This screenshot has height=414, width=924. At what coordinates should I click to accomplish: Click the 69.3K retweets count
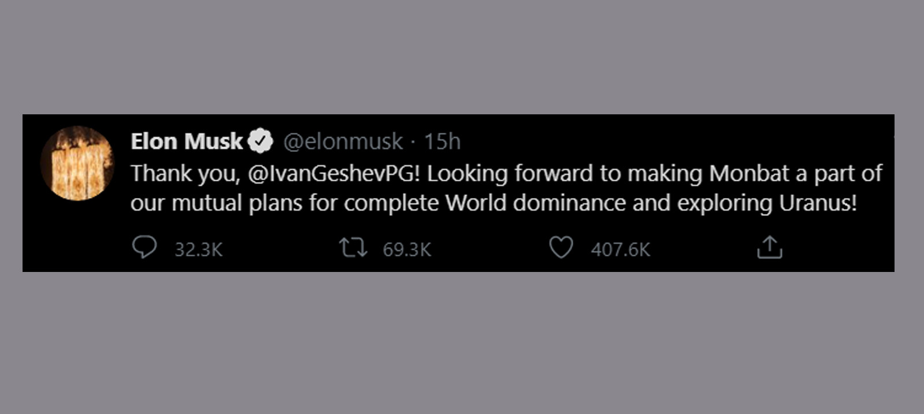tap(407, 249)
